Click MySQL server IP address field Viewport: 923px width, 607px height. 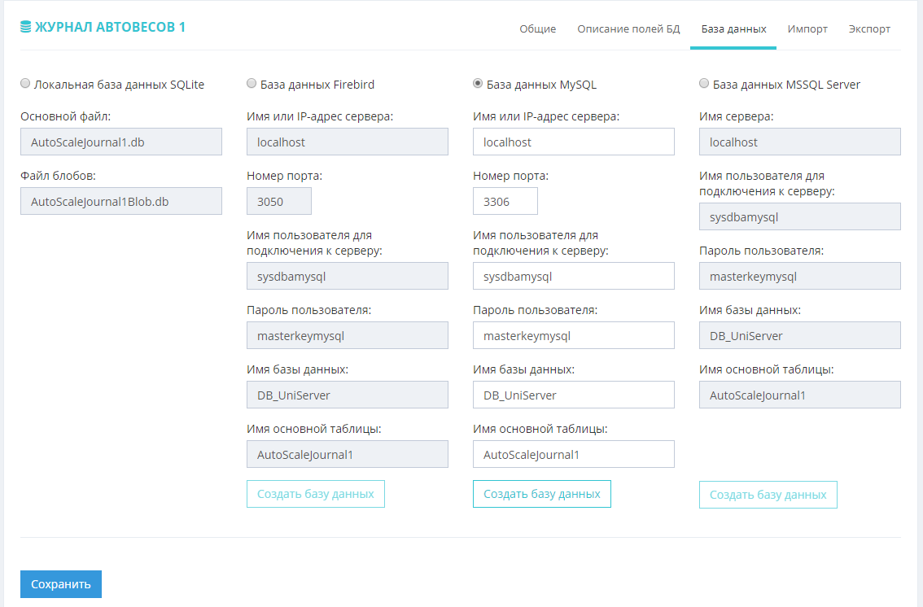(573, 142)
